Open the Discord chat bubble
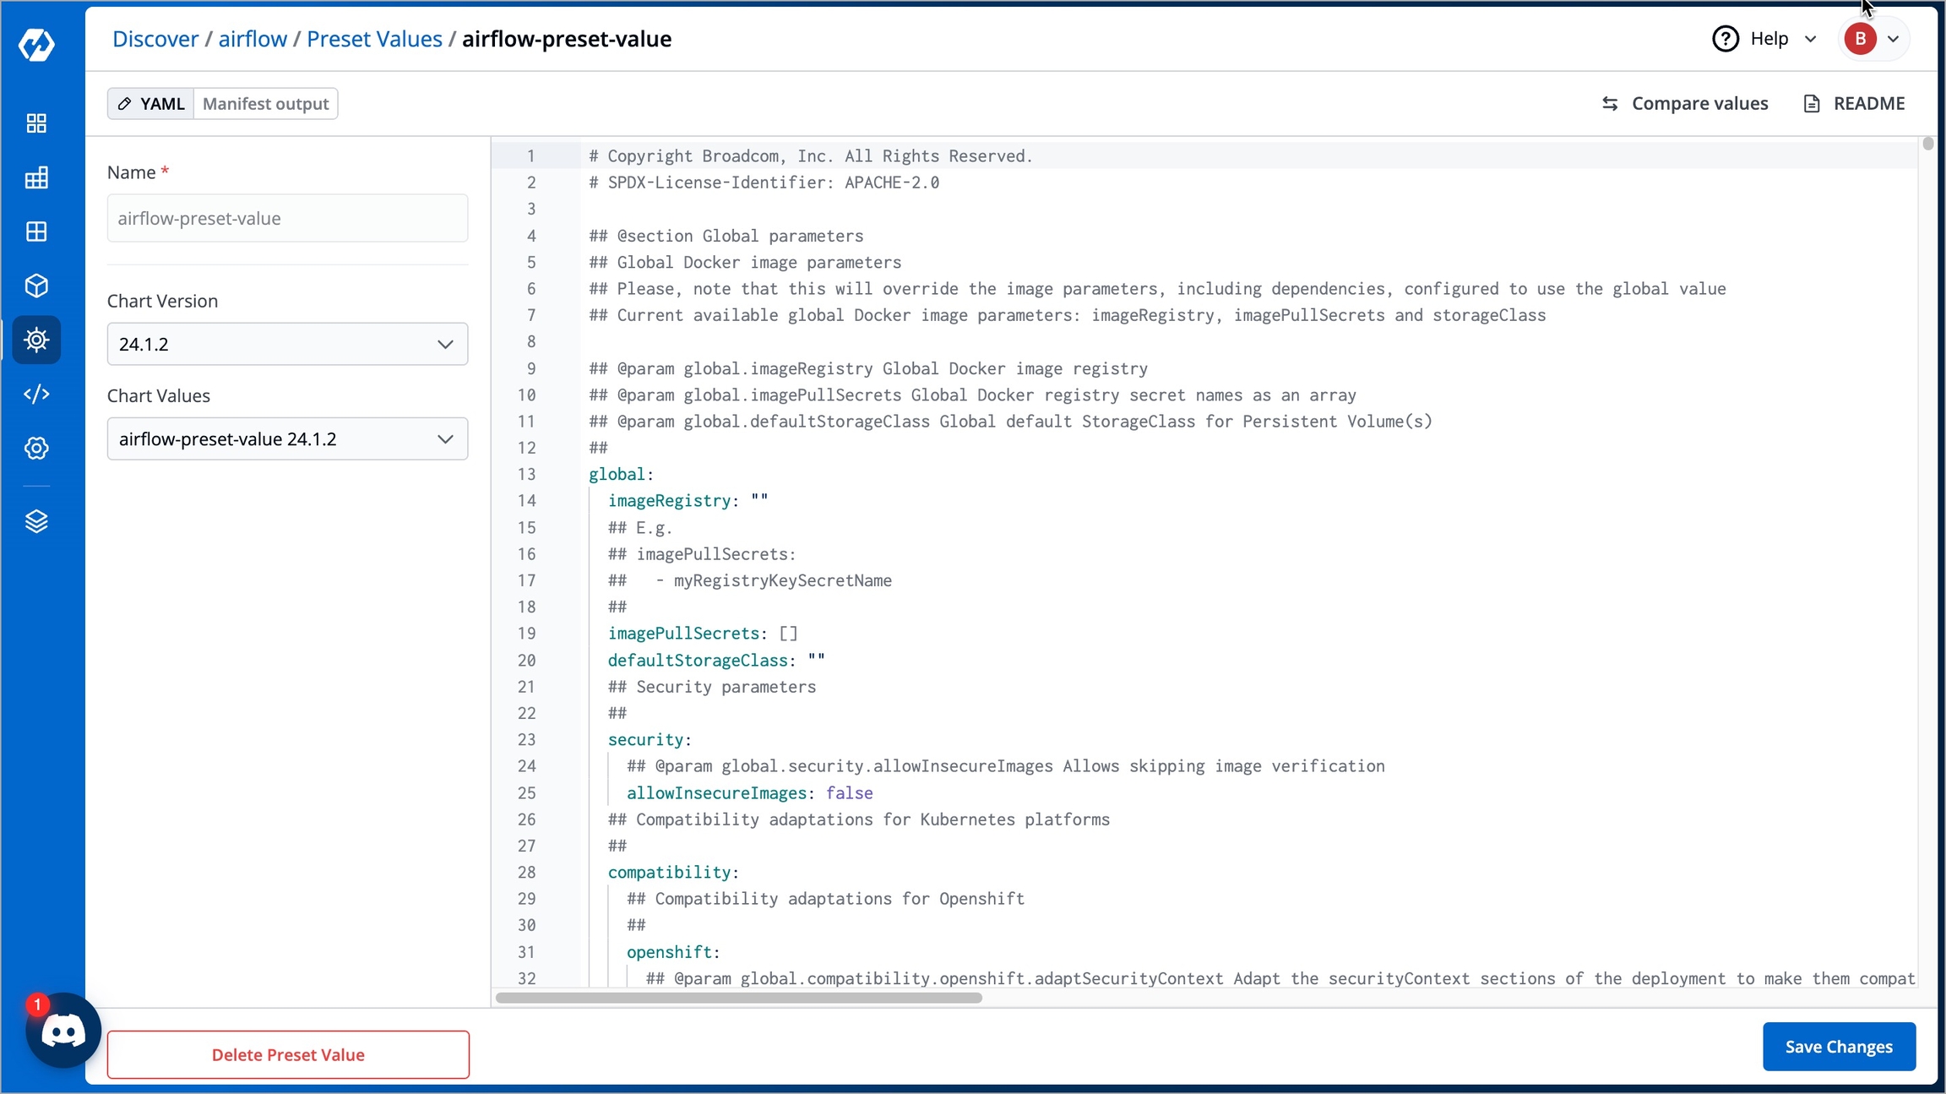Viewport: 1946px width, 1094px height. 63,1031
